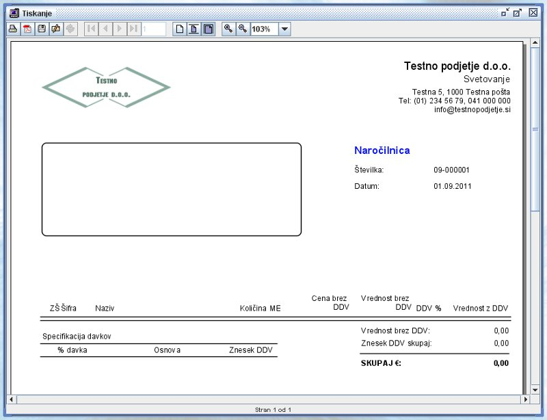The width and height of the screenshot is (547, 420).
Task: Click the 103% zoom combo field
Action: click(264, 29)
